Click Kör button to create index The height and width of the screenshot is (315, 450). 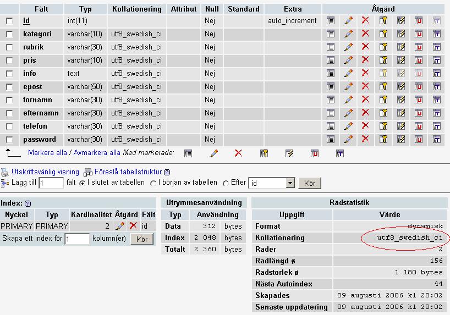point(142,239)
